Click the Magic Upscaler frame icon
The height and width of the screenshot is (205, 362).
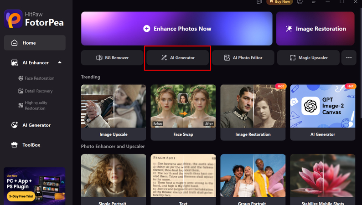(x=293, y=58)
